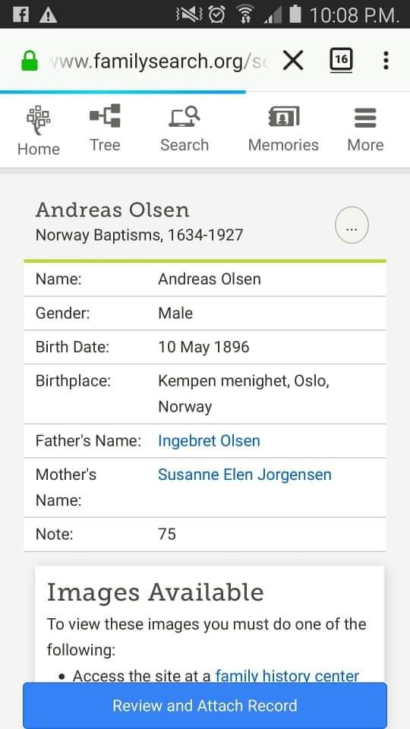The width and height of the screenshot is (410, 729).
Task: Open the browser tab switcher showing 16
Action: 341,60
